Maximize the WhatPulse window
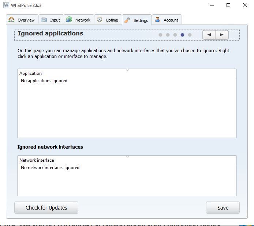The height and width of the screenshot is (226, 254). 228,5
